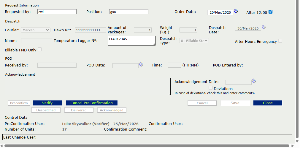Screen dimensions: 300x148
Task: Click inside the Acknowledgement text area
Action: point(88,86)
